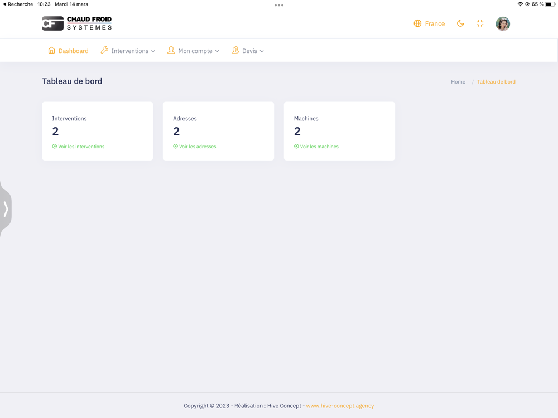Click the Tableau de bord breadcrumb
Screen dimensions: 558x418
[496, 82]
